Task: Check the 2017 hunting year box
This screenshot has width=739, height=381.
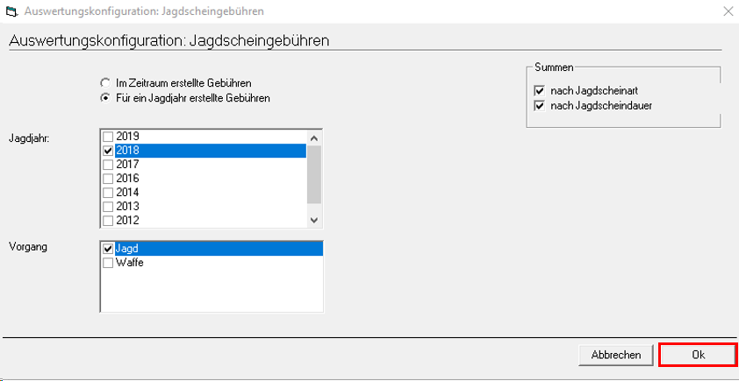Action: coord(108,165)
